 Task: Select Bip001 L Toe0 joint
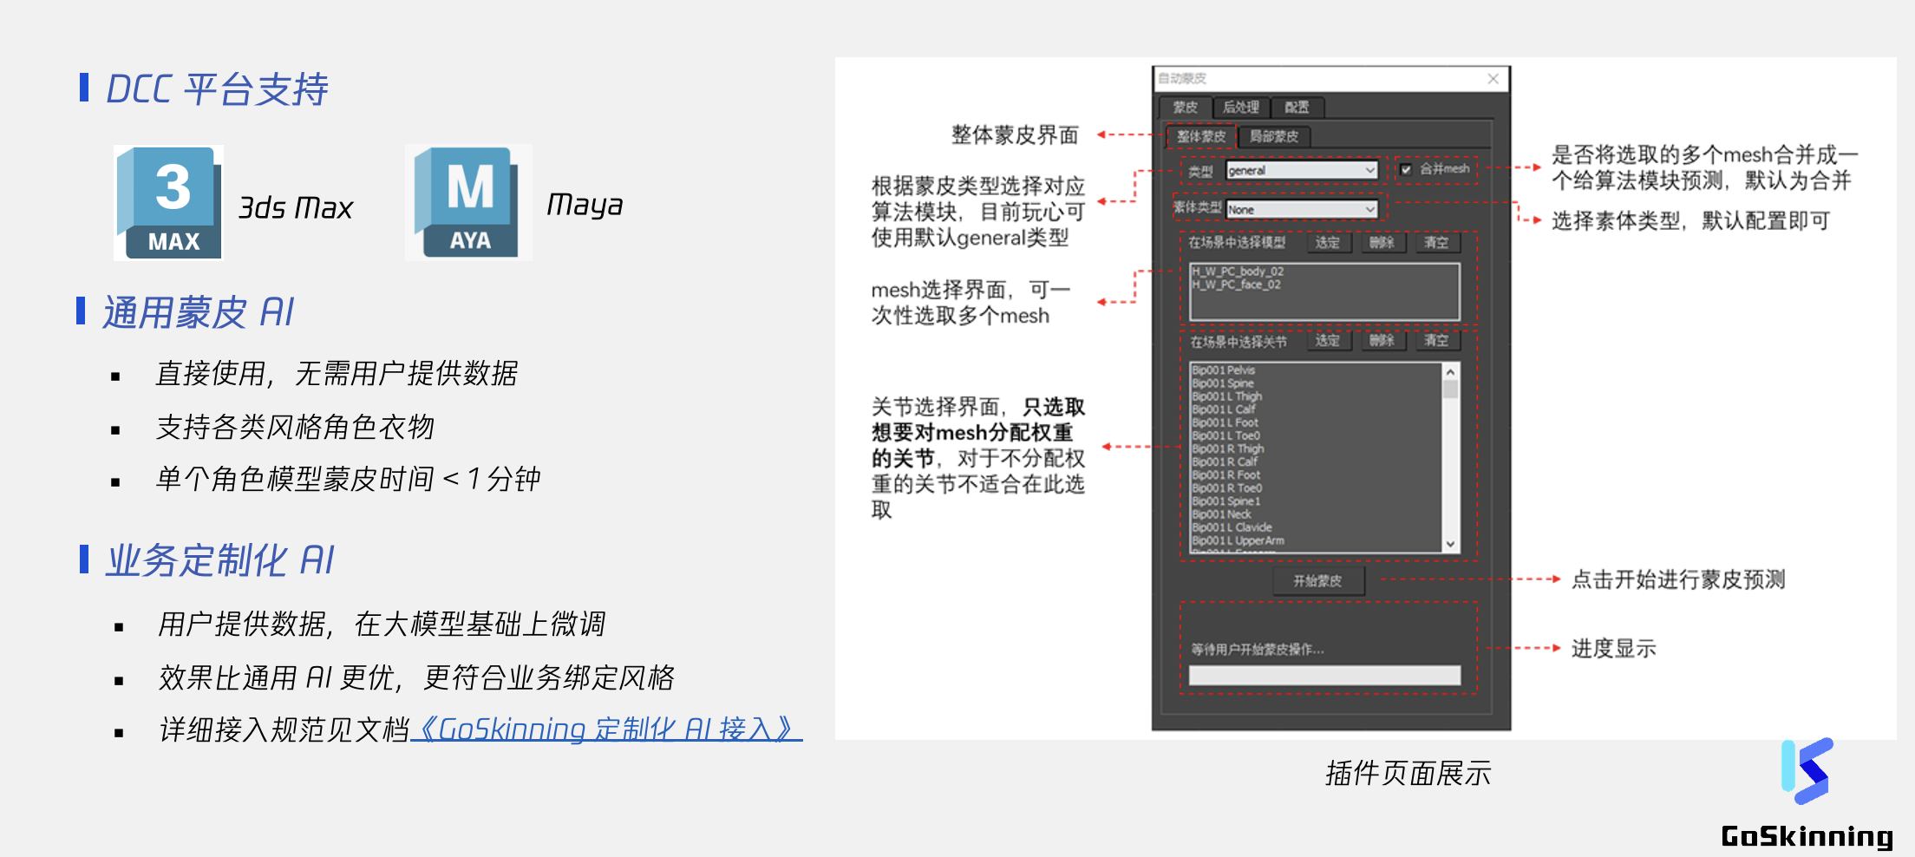[1226, 435]
